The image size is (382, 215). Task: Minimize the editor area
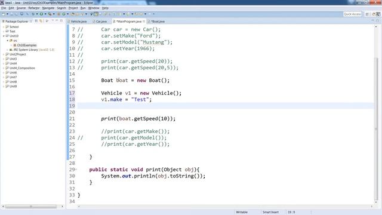372,21
